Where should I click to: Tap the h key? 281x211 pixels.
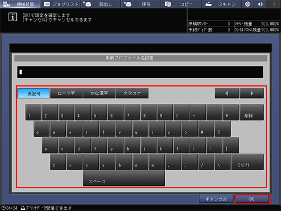pyautogui.click(x=132, y=145)
